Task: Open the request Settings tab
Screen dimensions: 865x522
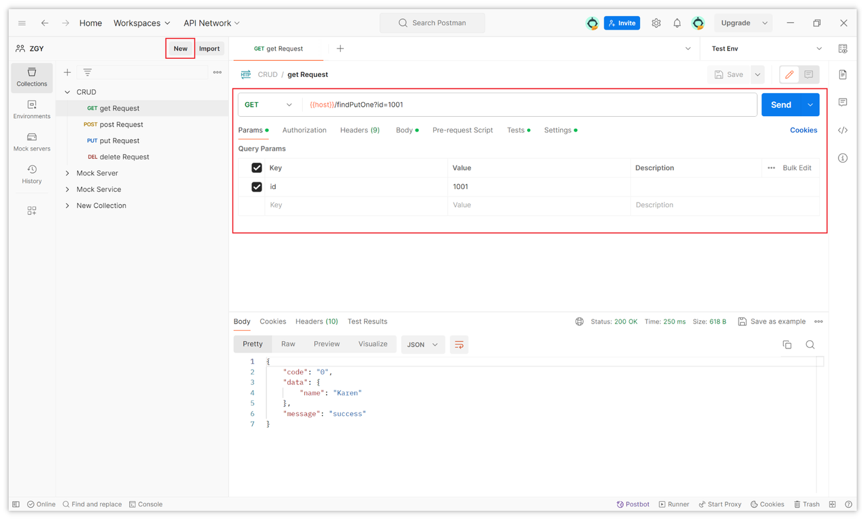Action: (560, 130)
